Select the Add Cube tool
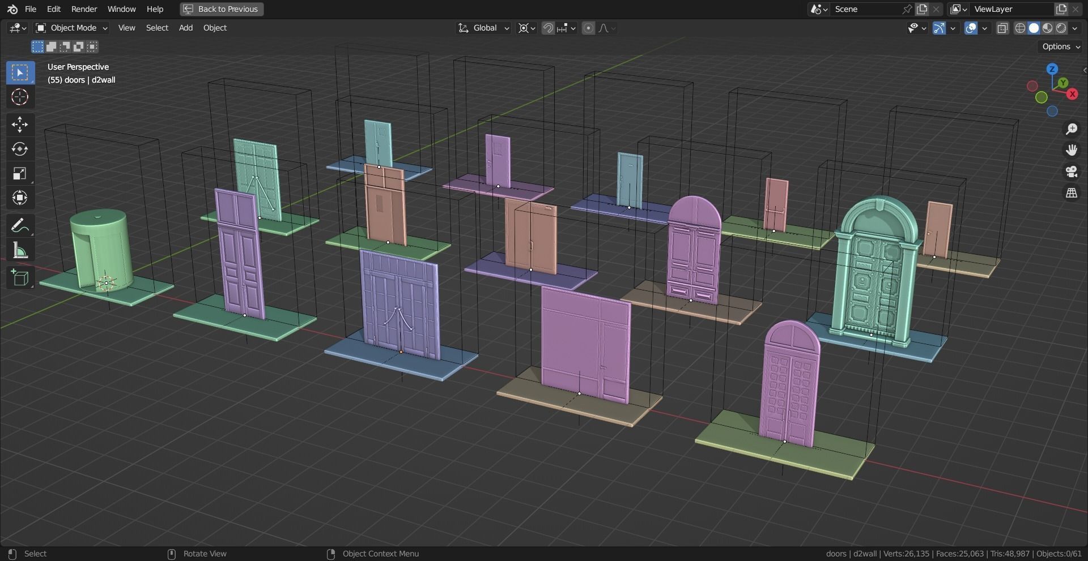This screenshot has height=561, width=1088. [20, 278]
